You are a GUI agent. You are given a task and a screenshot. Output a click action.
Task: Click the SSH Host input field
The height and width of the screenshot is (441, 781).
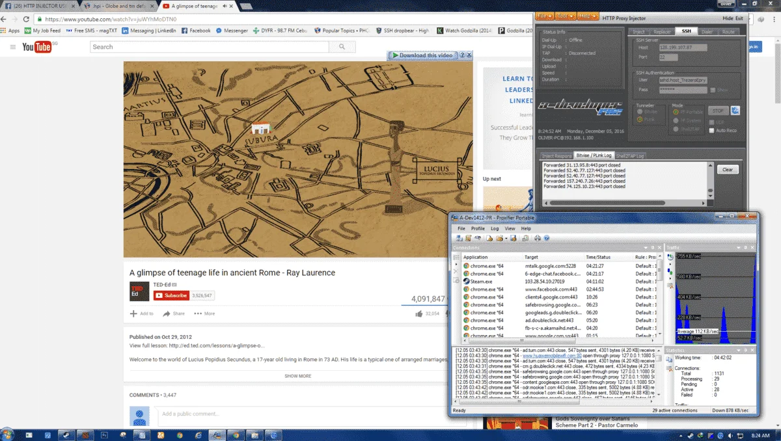pyautogui.click(x=683, y=47)
